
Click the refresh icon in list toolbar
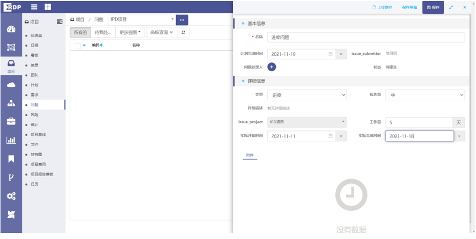pyautogui.click(x=183, y=32)
